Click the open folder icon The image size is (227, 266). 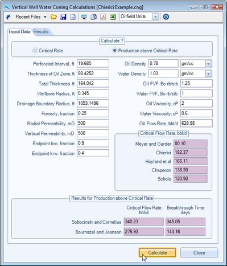point(53,17)
